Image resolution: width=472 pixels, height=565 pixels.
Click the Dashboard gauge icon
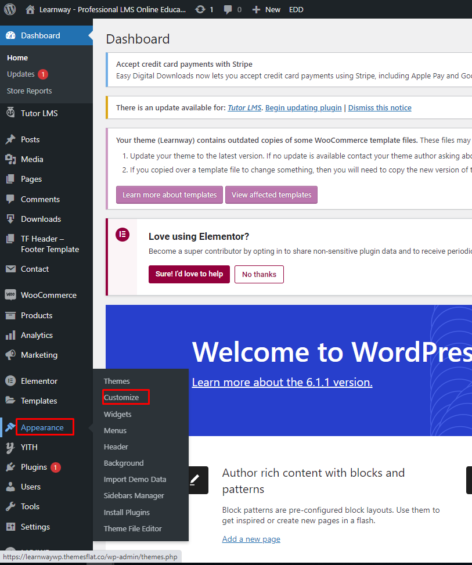(11, 35)
